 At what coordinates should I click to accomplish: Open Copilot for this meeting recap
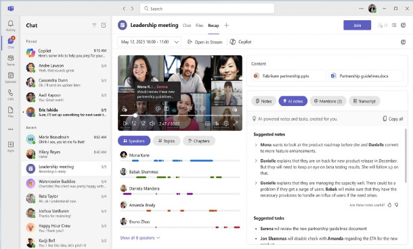coord(240,42)
